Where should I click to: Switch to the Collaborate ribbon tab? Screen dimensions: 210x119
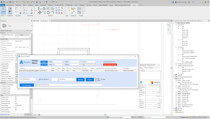[69, 5]
